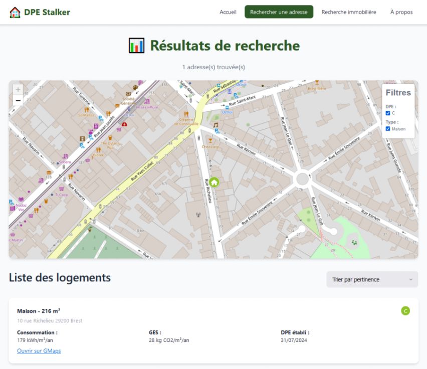Click the Maison - 216 m² listing title
Viewport: 427px width, 369px height.
click(39, 311)
